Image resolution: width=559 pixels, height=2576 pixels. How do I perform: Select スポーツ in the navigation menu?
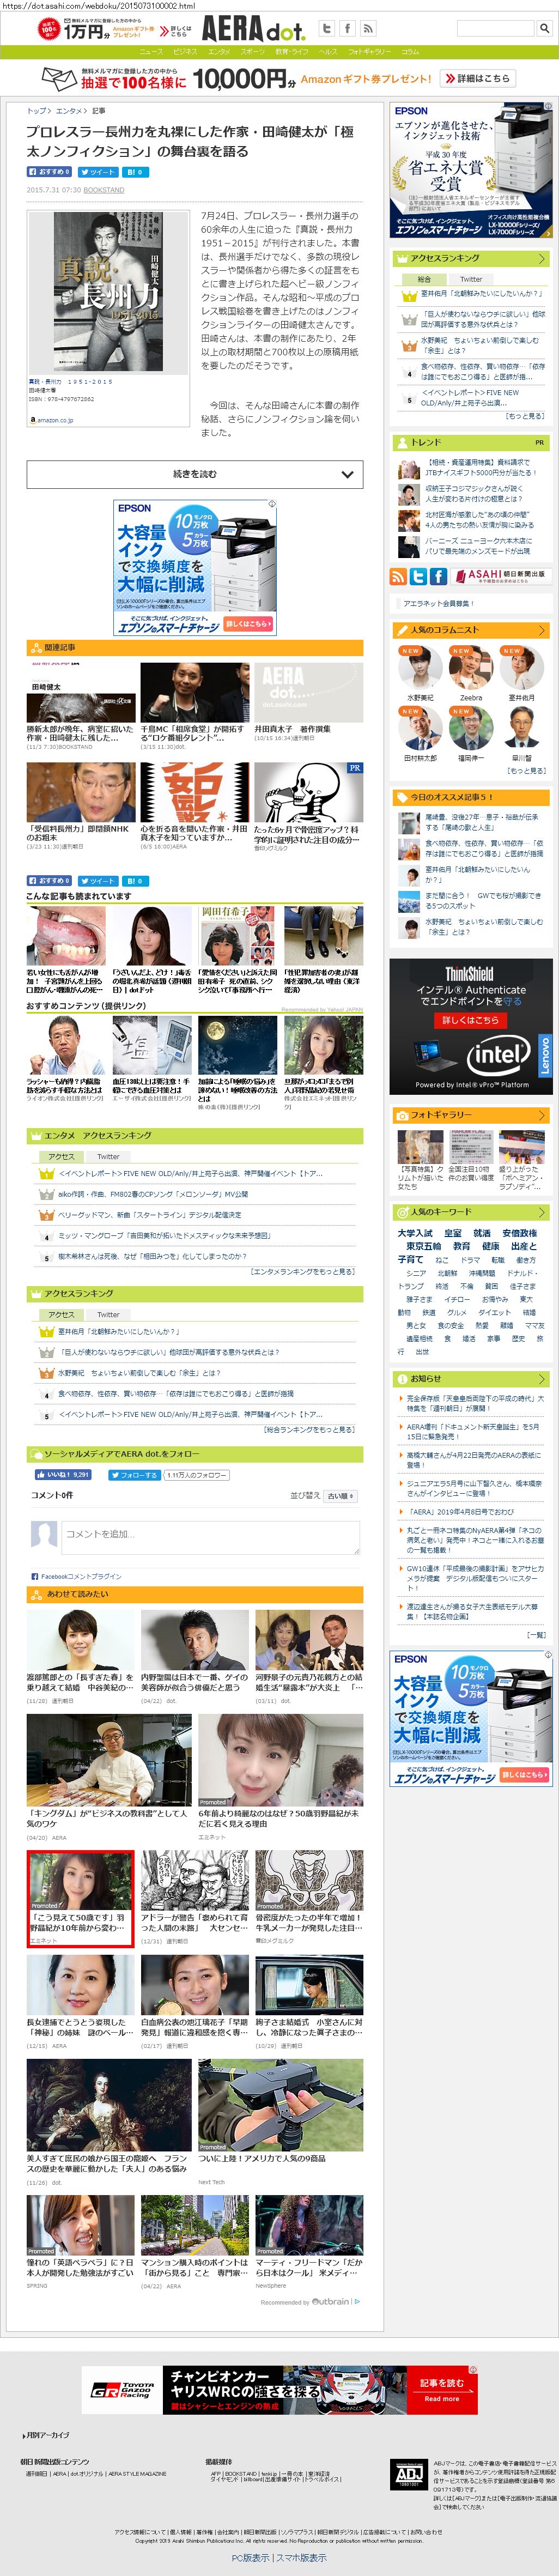click(253, 51)
